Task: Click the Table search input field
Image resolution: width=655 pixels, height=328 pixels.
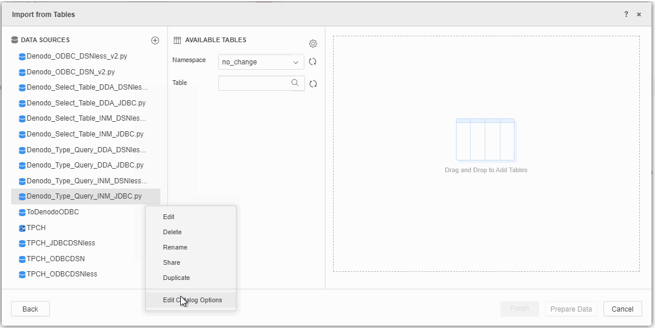Action: (254, 83)
